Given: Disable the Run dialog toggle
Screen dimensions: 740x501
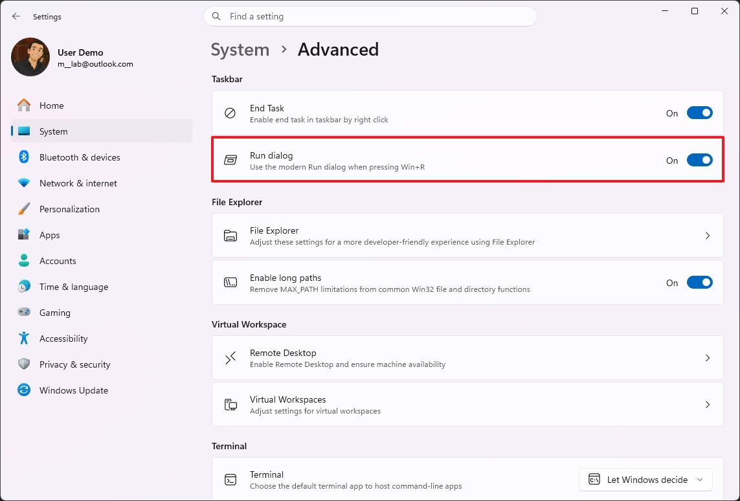Looking at the screenshot, I should tap(700, 160).
